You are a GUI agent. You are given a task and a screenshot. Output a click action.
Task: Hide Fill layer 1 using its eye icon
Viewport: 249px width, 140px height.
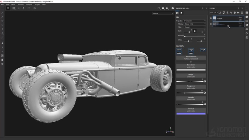tap(211, 18)
